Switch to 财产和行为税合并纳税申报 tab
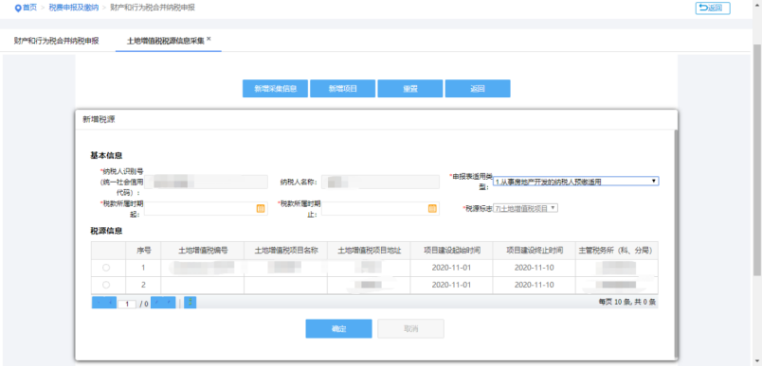Viewport: 762px width, 366px height. click(x=56, y=41)
